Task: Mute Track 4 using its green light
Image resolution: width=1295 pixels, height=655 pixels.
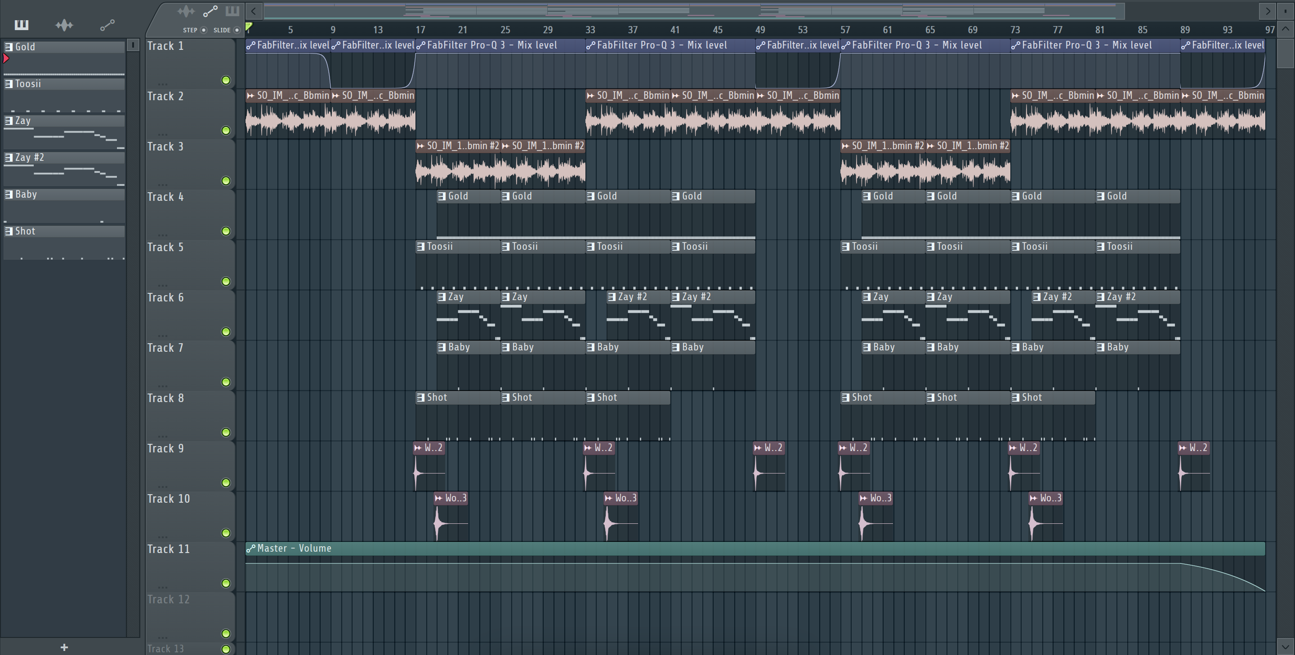Action: [226, 231]
